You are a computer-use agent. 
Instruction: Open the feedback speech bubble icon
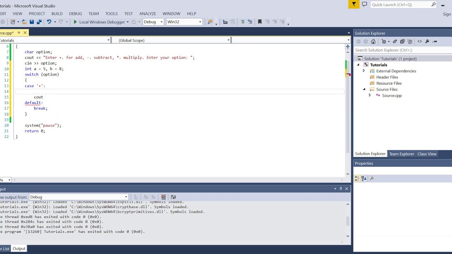(364, 5)
